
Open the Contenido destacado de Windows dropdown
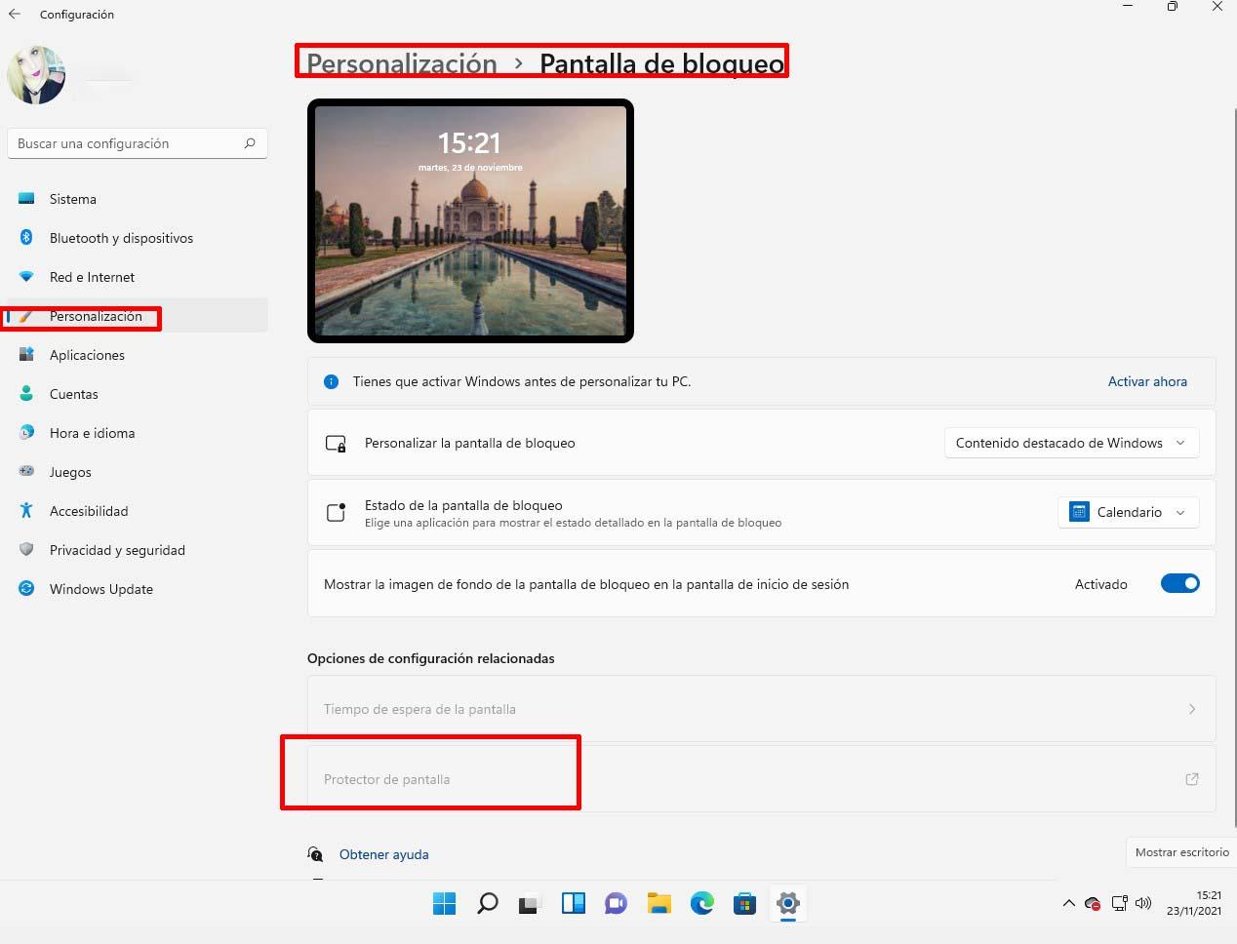1070,443
